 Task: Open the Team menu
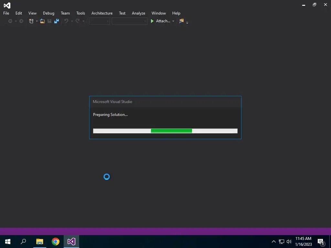[65, 13]
